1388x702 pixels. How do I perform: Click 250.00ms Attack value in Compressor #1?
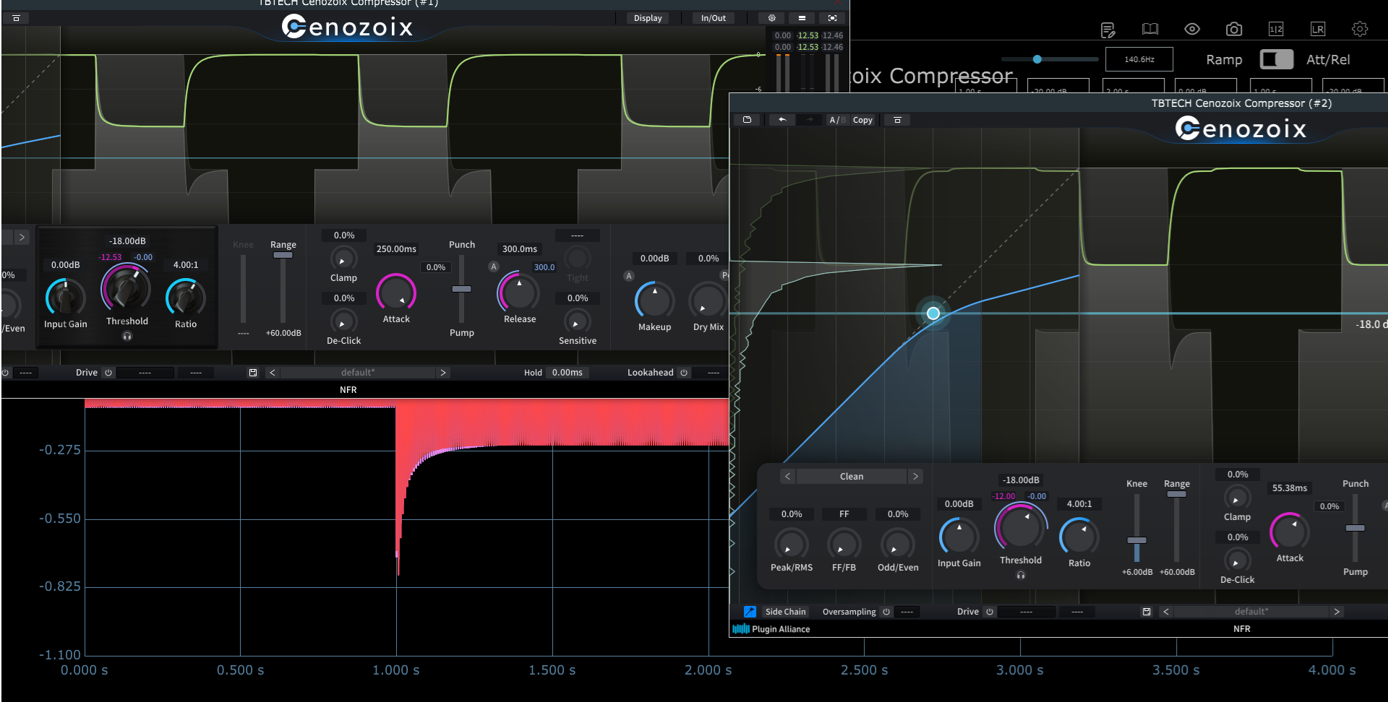click(396, 249)
